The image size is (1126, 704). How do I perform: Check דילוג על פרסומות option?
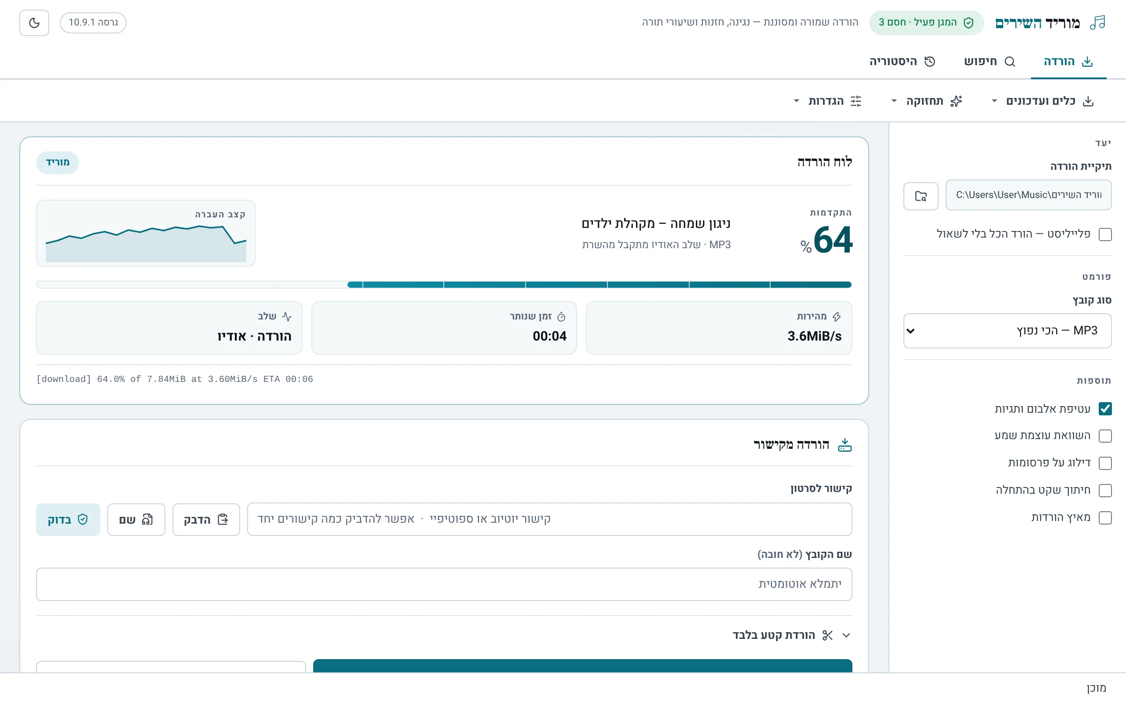point(1104,463)
